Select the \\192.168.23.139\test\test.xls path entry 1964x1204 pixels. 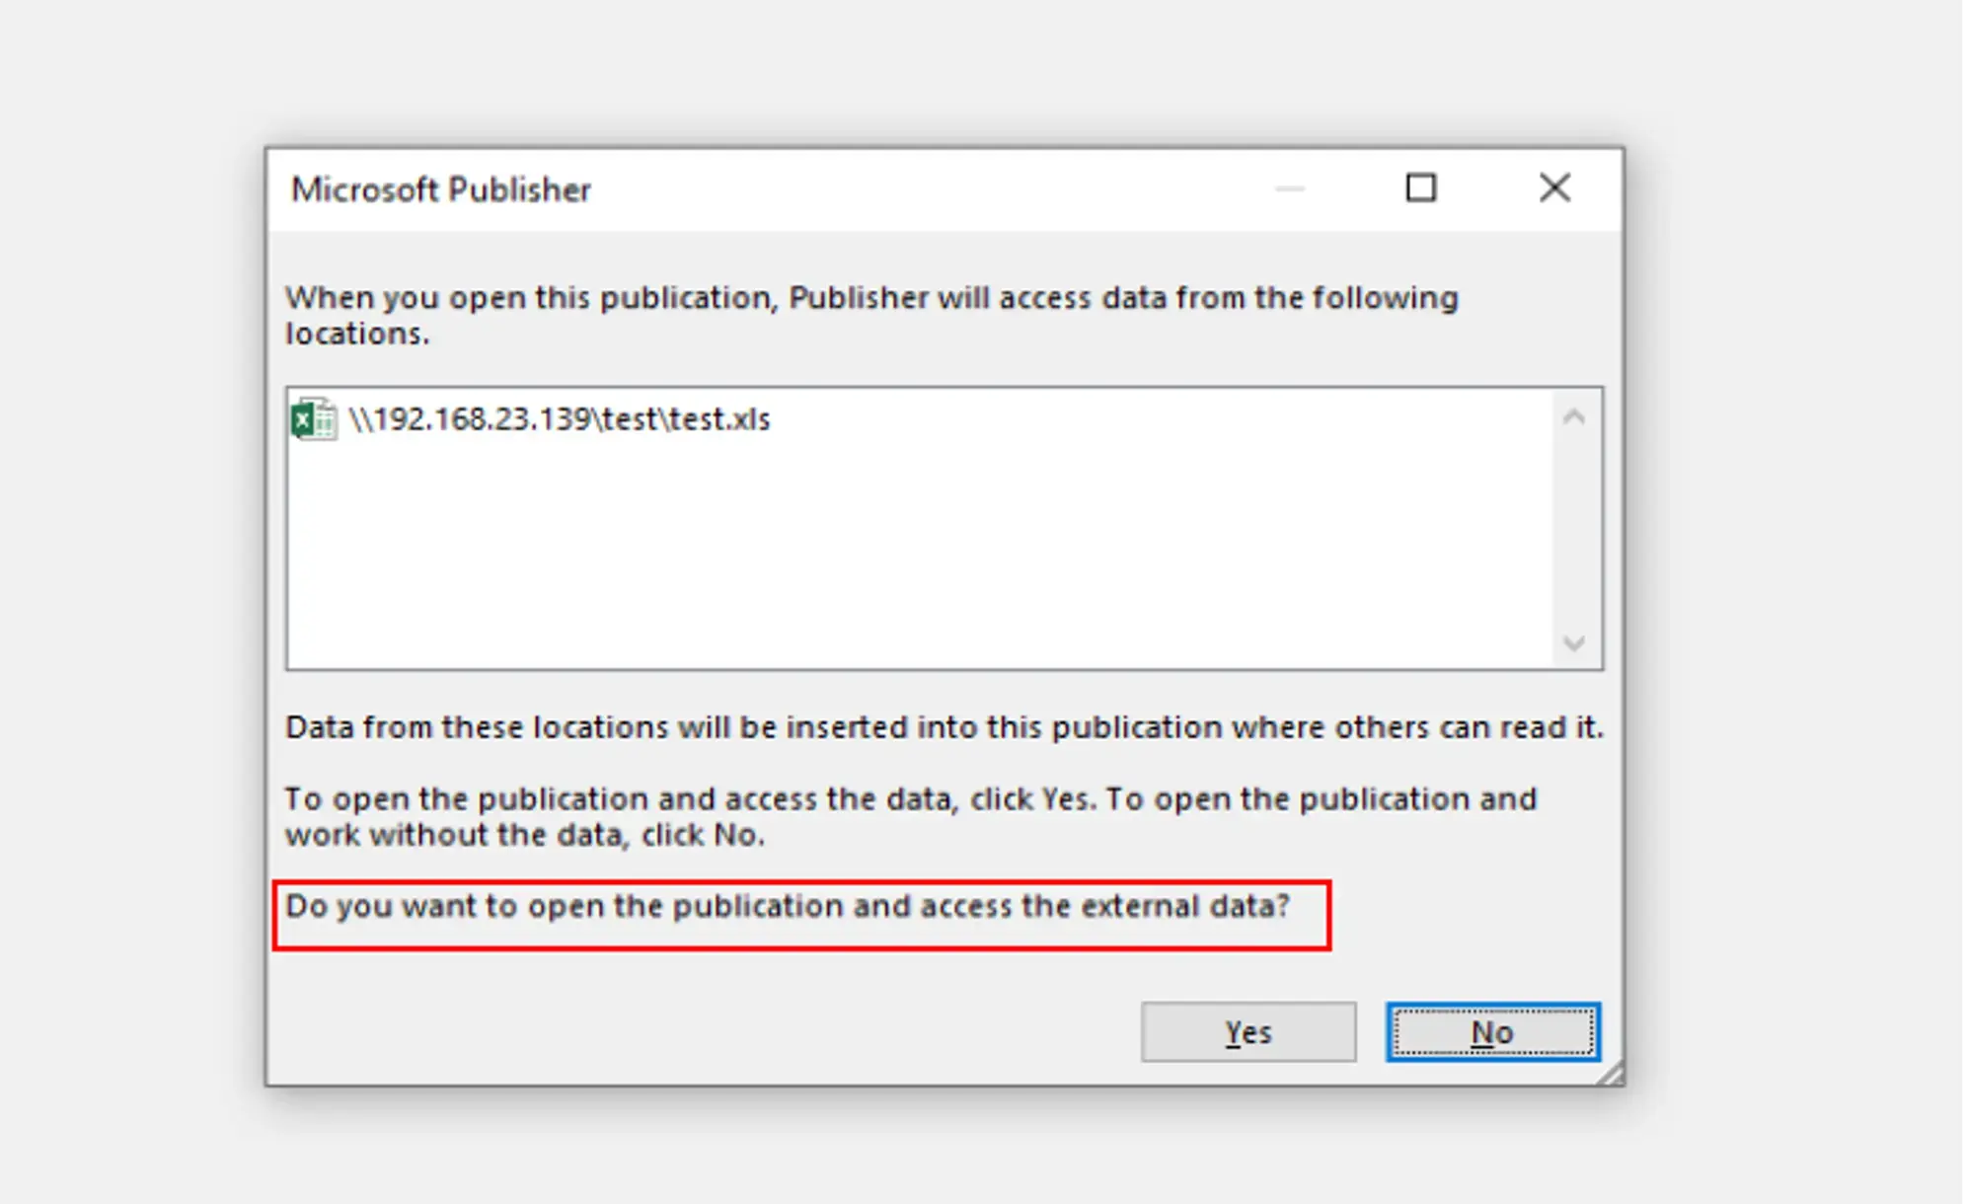[x=559, y=419]
